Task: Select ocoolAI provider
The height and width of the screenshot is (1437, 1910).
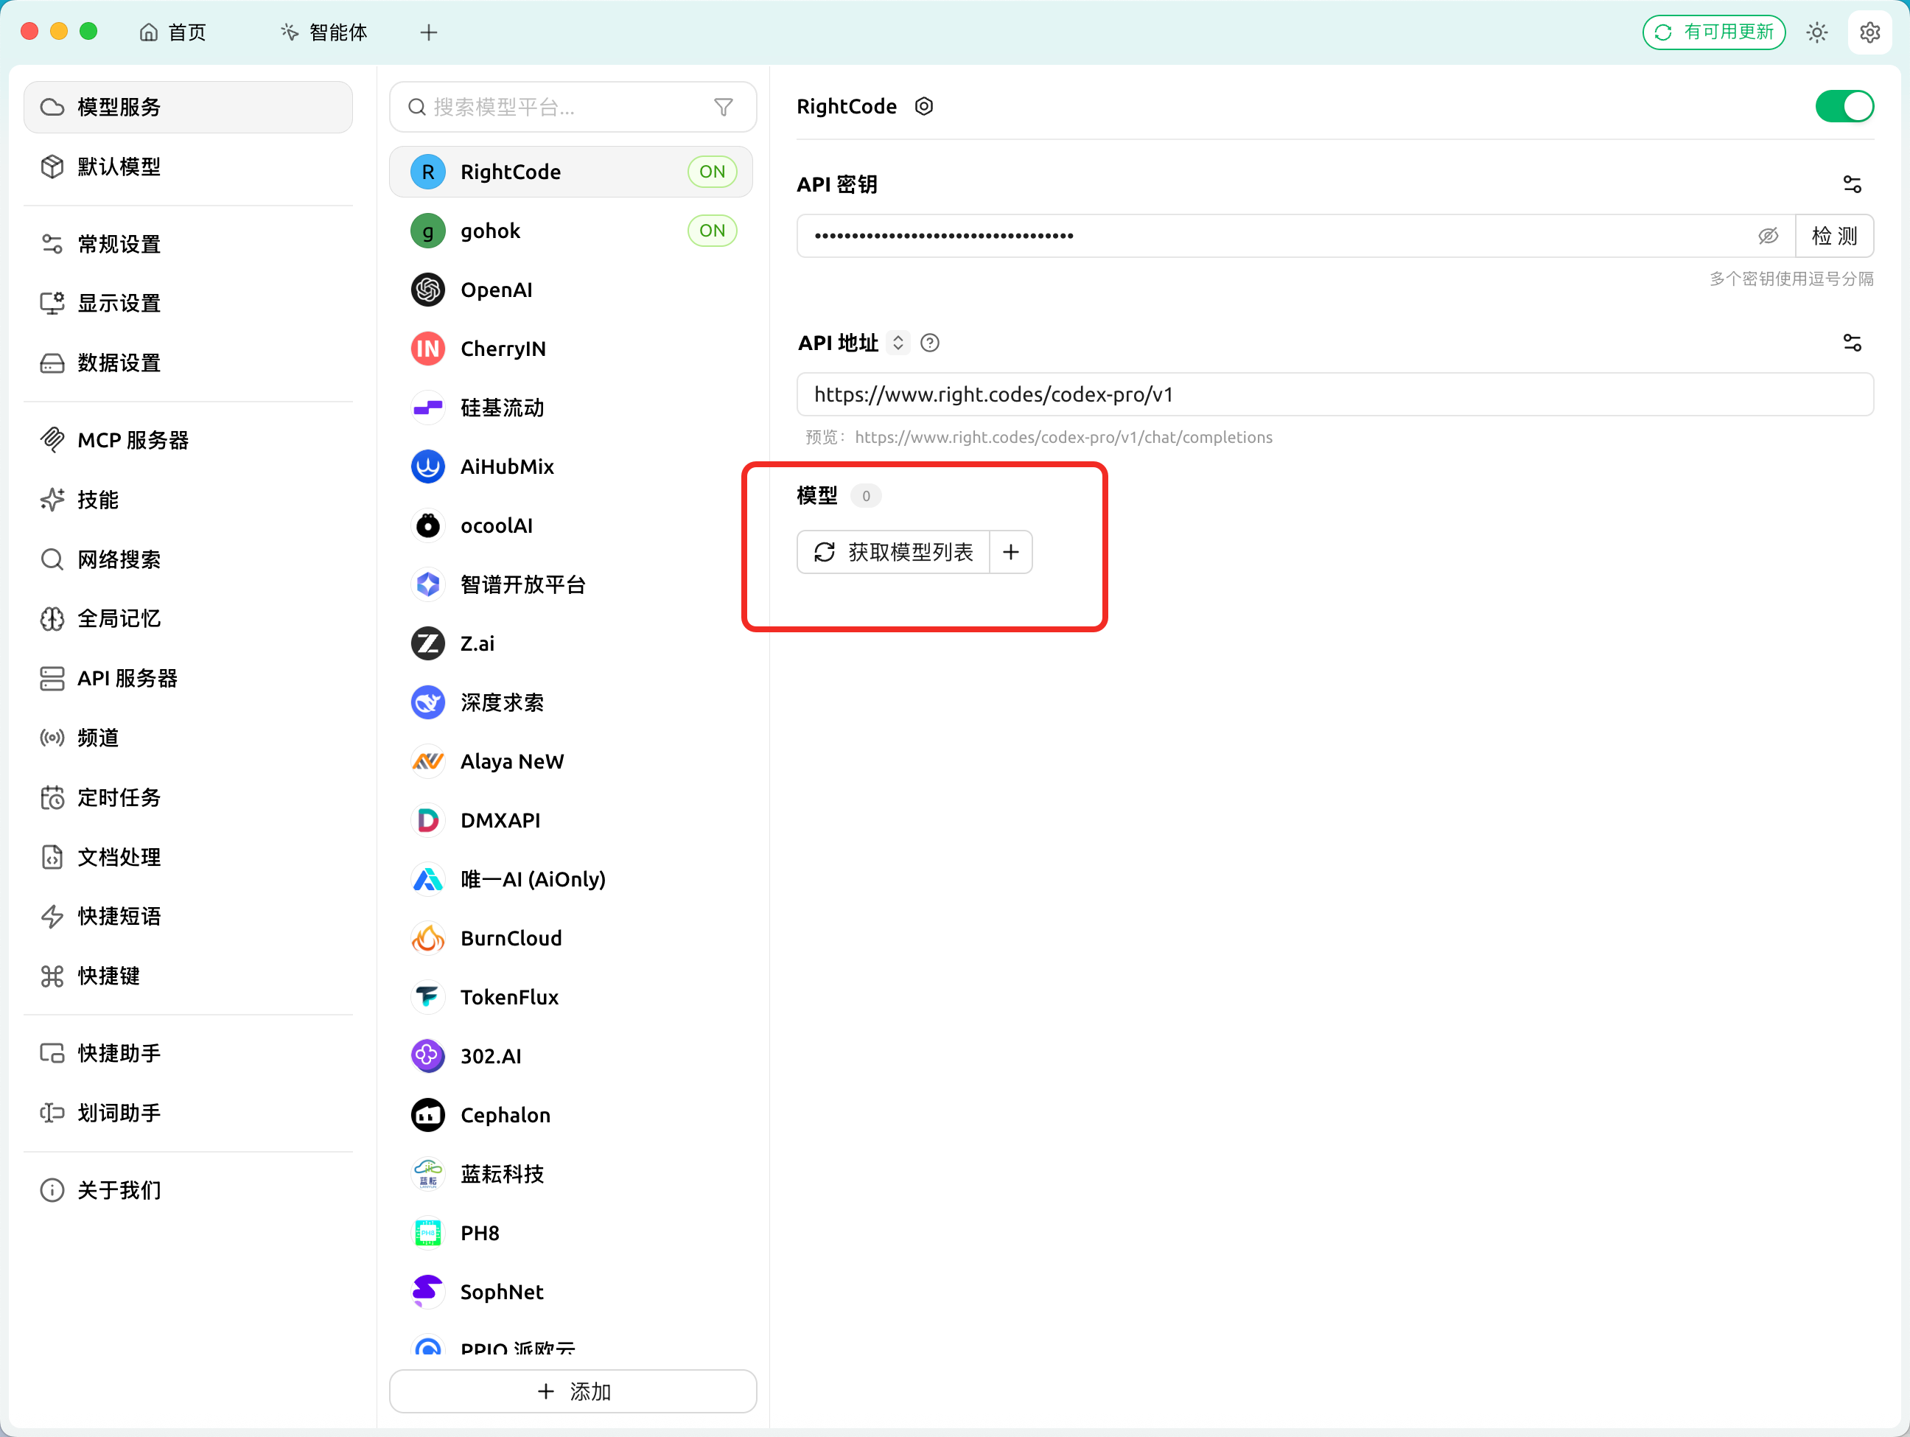Action: (572, 526)
